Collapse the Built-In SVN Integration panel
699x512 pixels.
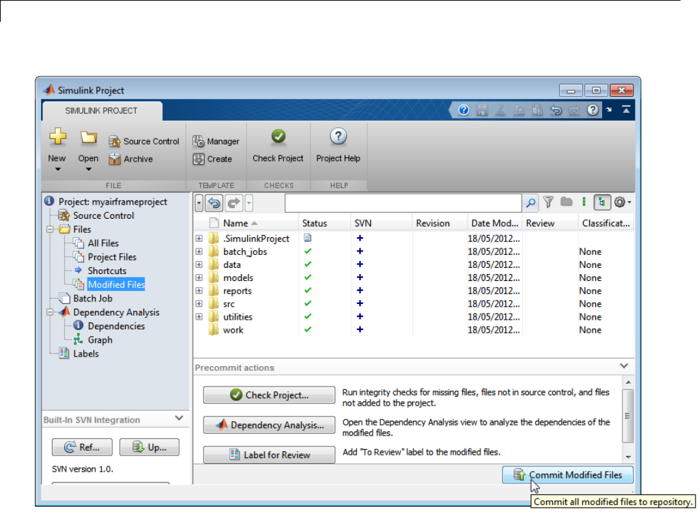tap(179, 418)
